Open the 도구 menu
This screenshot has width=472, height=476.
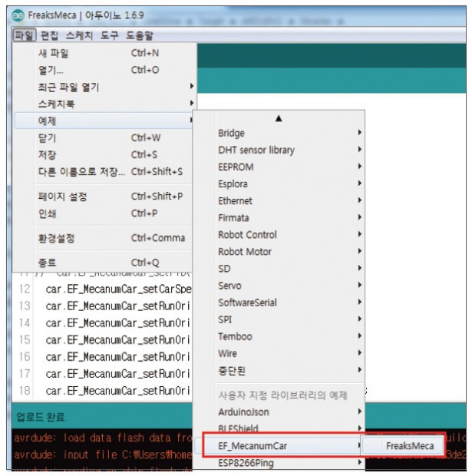[x=110, y=35]
